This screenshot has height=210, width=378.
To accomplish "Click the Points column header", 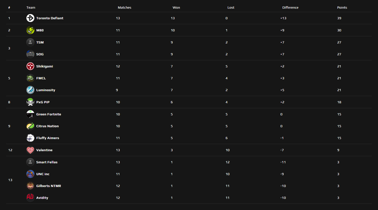I will click(x=342, y=8).
